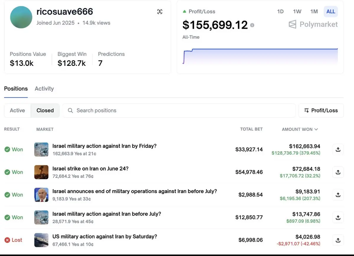Open thumbnail of Israel strike on June 24
Screen dimensions: 354x256
41,172
